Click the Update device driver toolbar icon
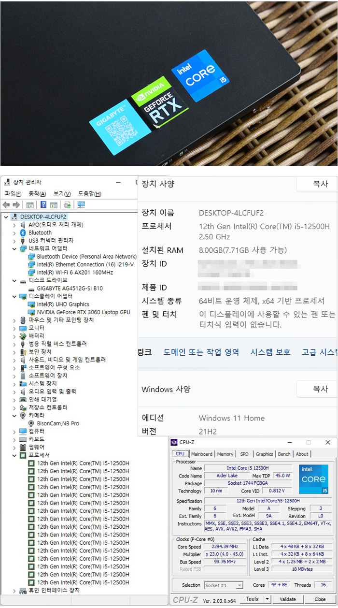The image size is (338, 608). [x=67, y=205]
